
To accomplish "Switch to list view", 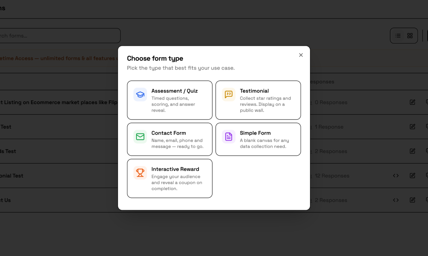I will point(398,35).
